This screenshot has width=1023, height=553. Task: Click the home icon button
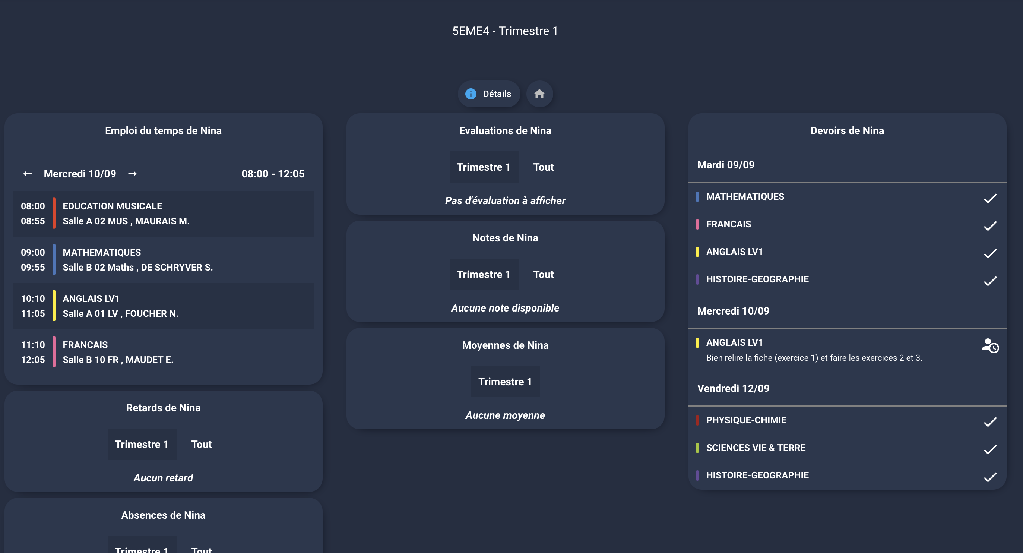[539, 94]
